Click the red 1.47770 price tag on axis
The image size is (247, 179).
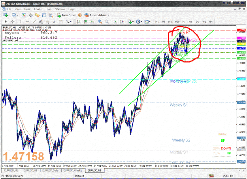click(241, 30)
